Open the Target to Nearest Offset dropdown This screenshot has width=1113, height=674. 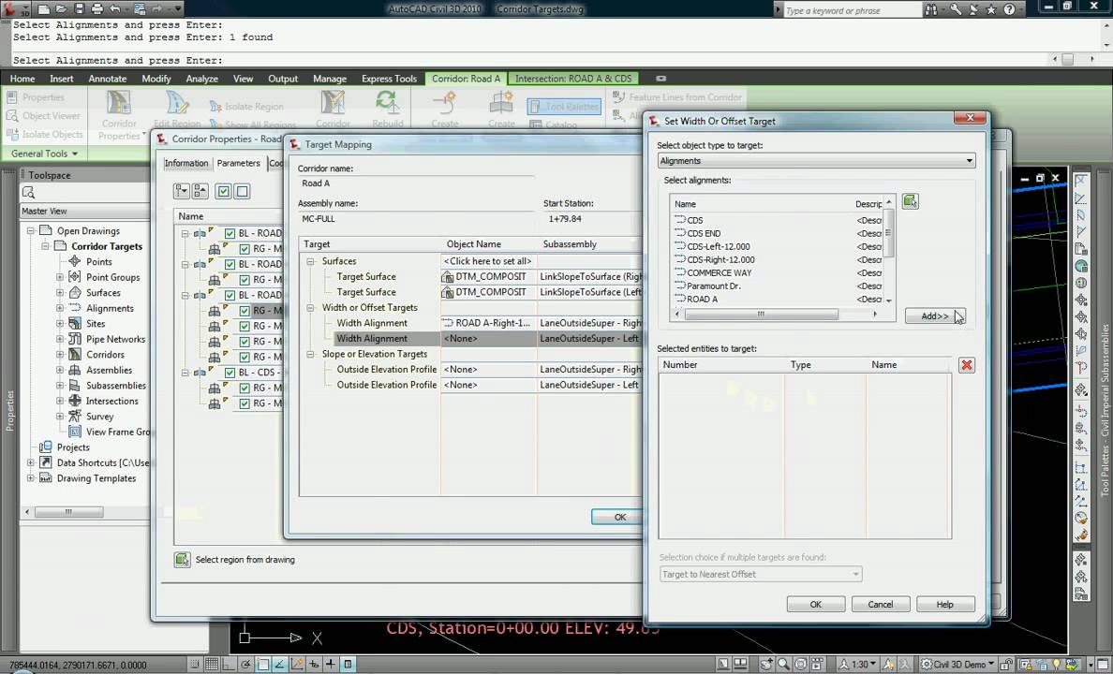point(760,574)
